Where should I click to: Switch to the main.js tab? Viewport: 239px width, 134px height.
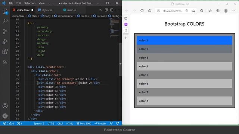point(71,10)
